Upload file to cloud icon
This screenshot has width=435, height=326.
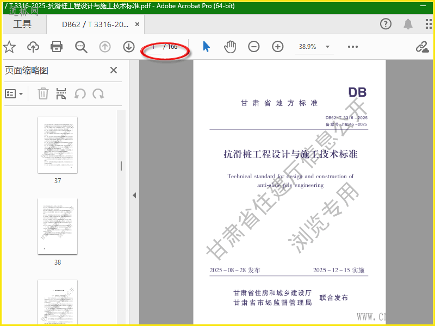point(33,47)
